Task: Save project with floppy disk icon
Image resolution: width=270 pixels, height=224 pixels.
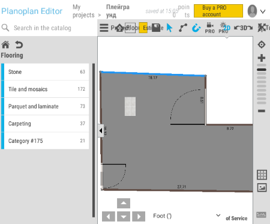Action: tap(156, 28)
